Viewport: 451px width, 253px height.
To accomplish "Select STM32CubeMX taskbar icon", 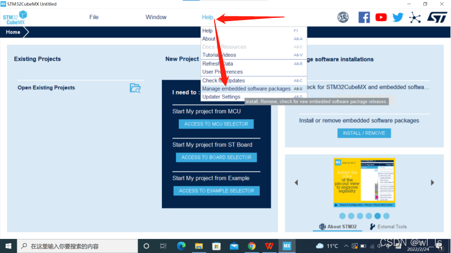I will pyautogui.click(x=287, y=246).
